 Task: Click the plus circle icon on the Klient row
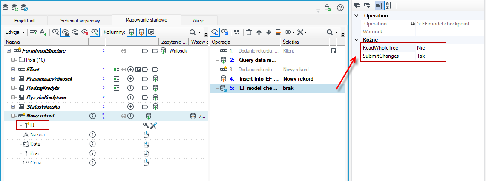(x=131, y=70)
